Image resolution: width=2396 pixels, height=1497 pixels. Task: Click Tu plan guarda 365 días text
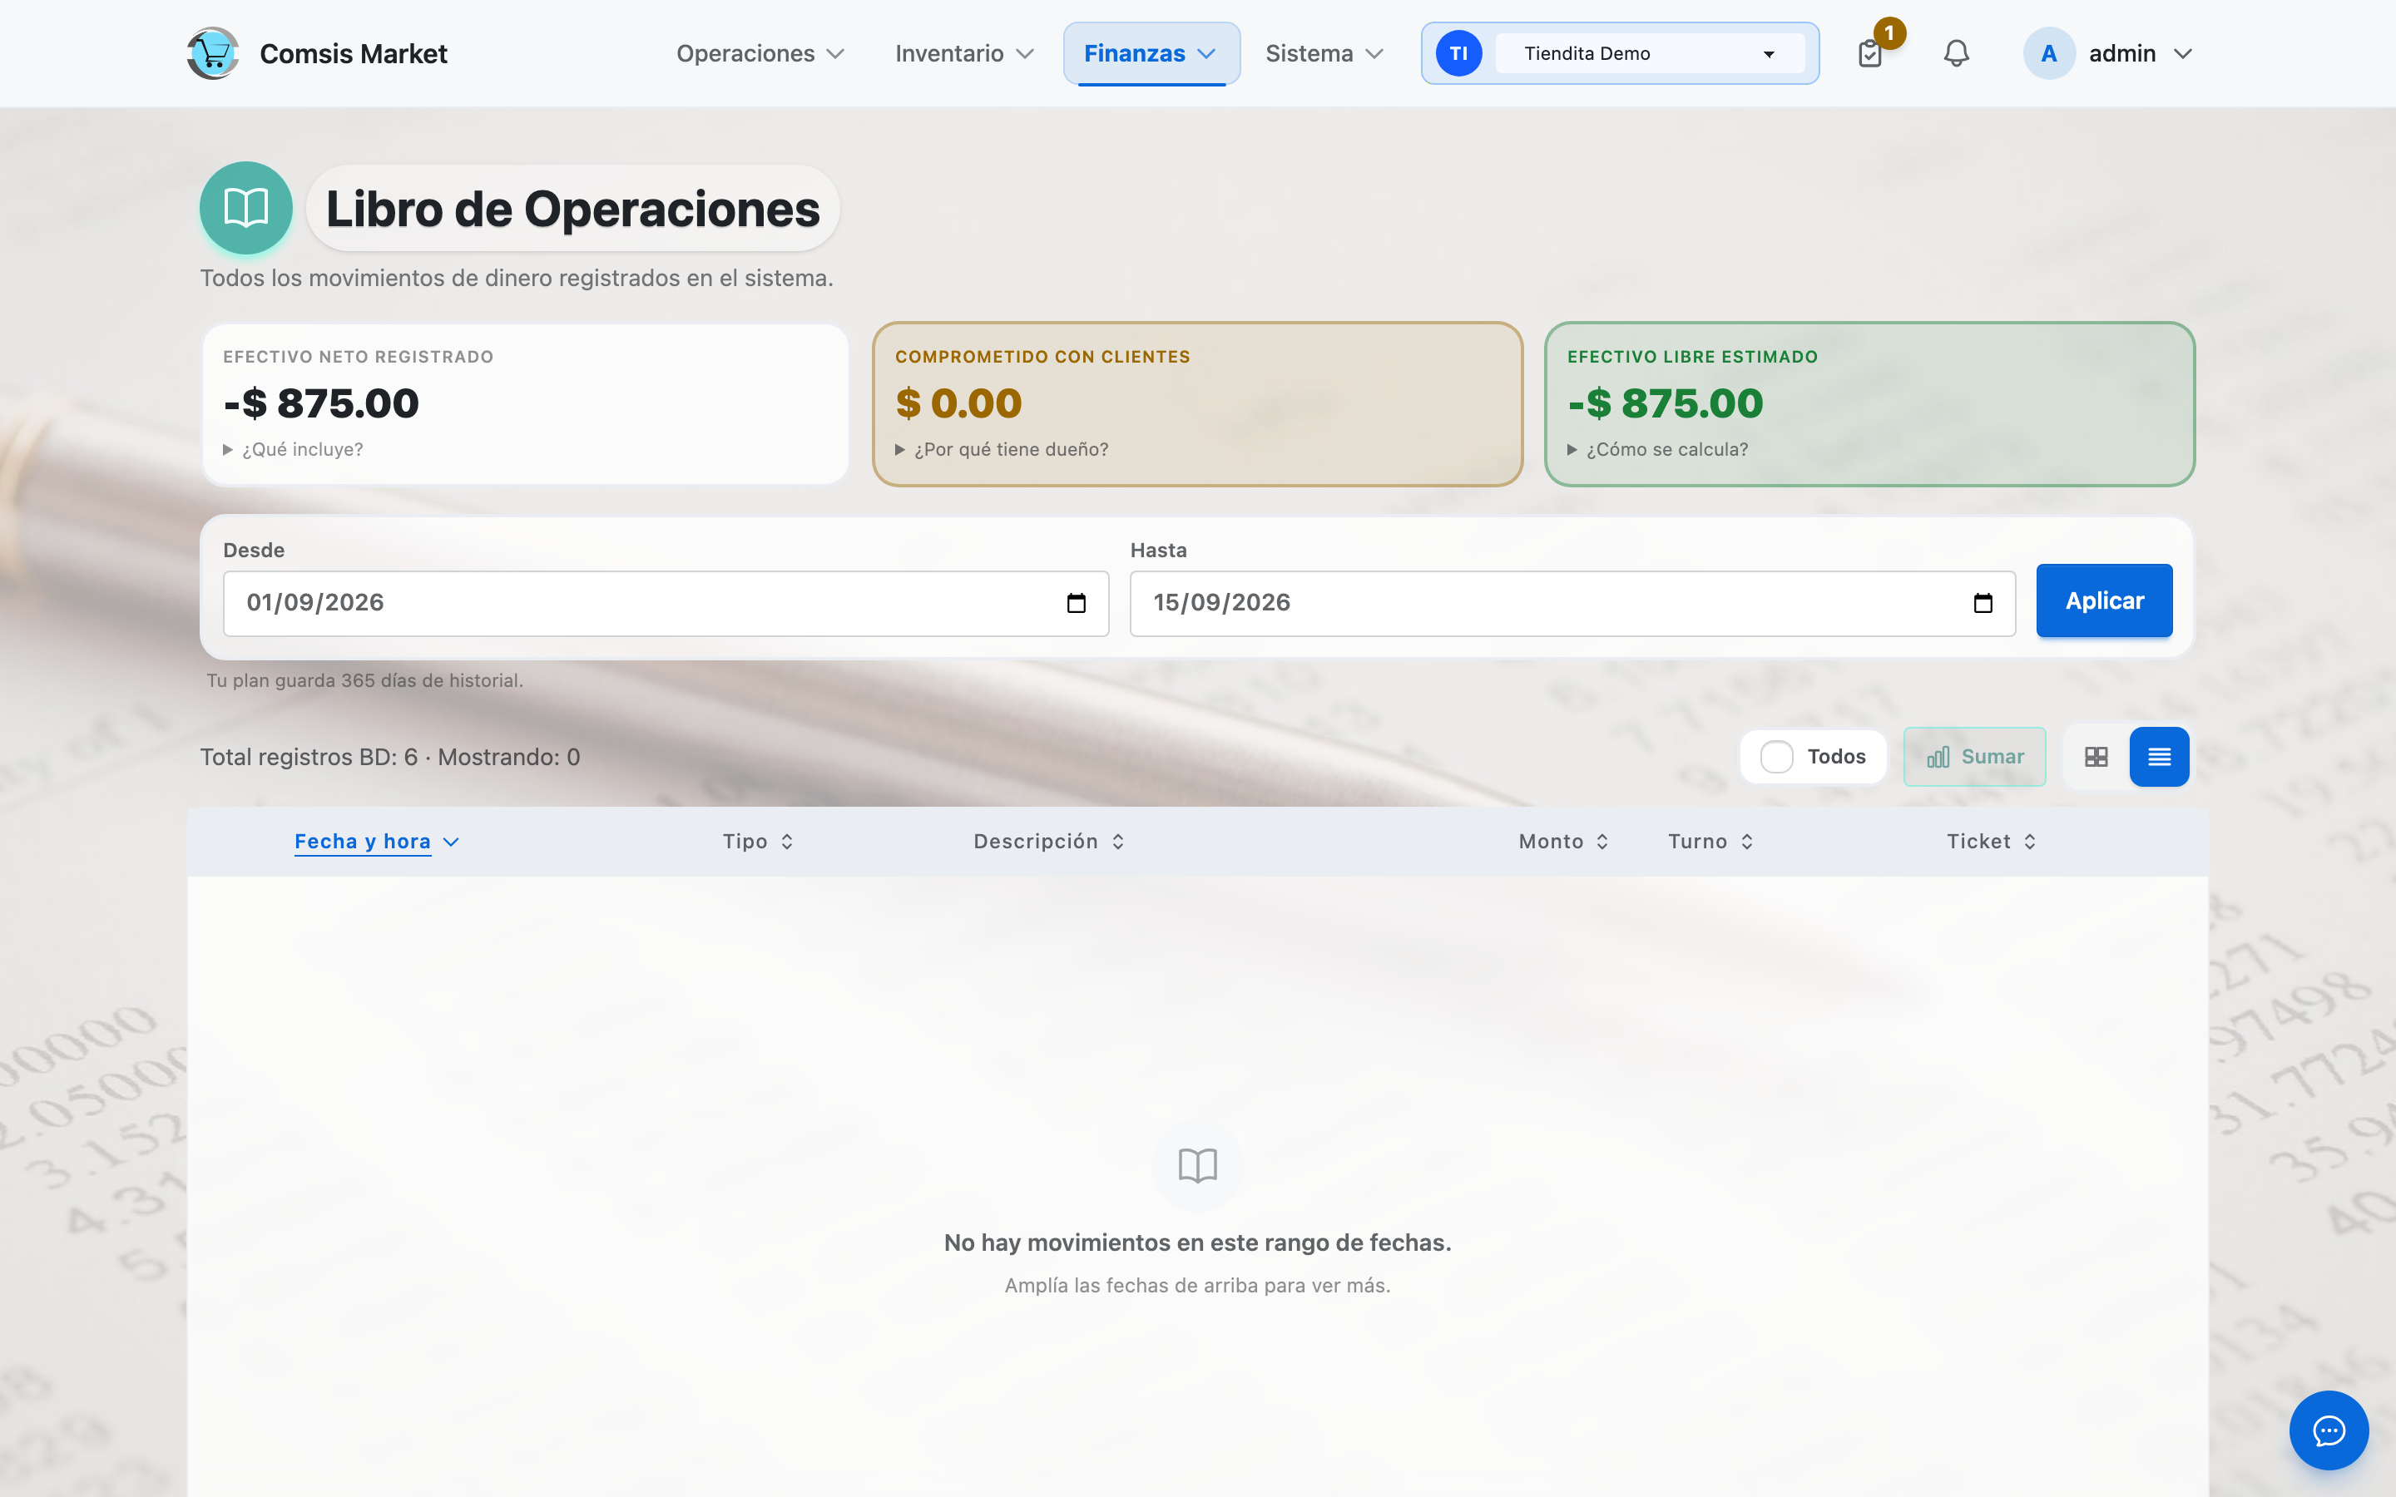click(364, 681)
